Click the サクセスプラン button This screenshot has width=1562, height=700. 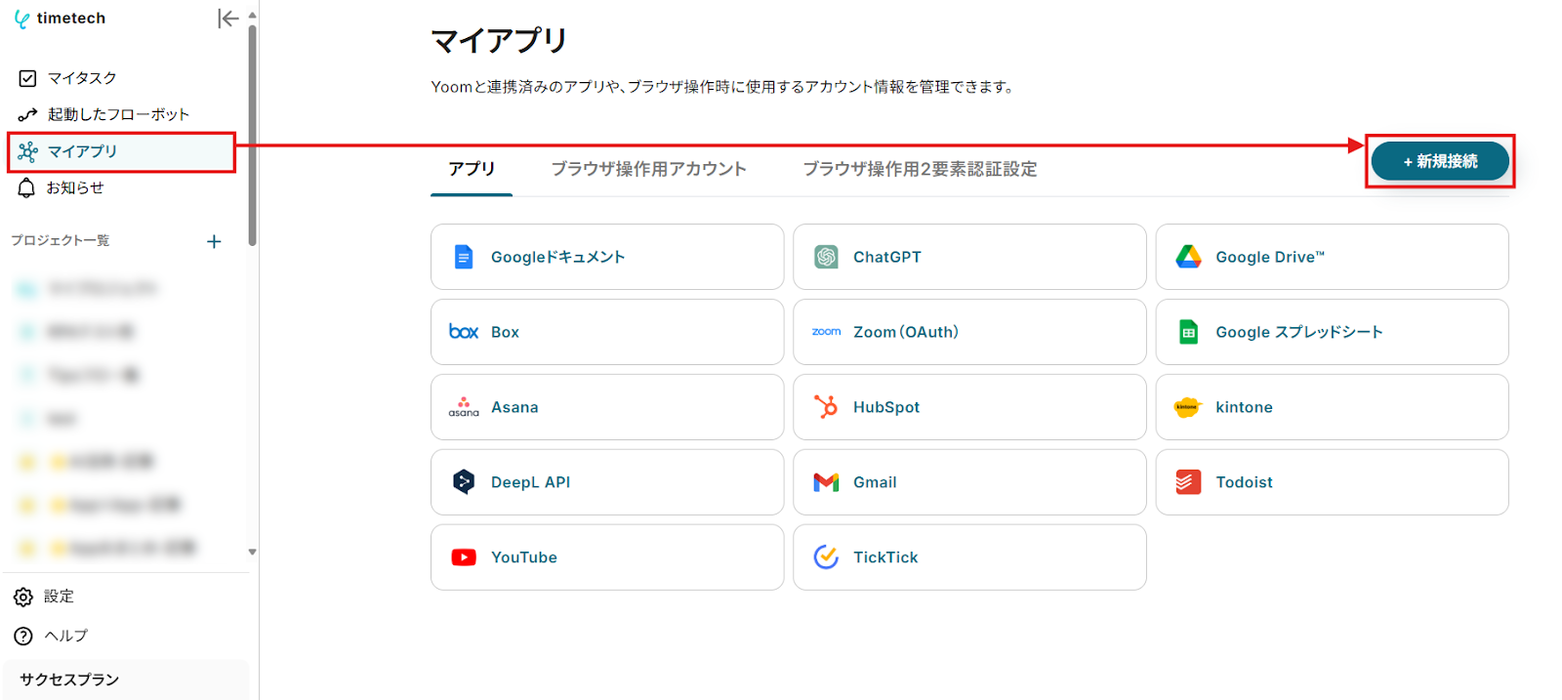pos(126,679)
